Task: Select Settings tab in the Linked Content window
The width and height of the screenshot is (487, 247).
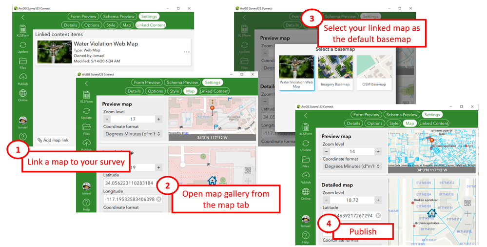Action: point(149,17)
